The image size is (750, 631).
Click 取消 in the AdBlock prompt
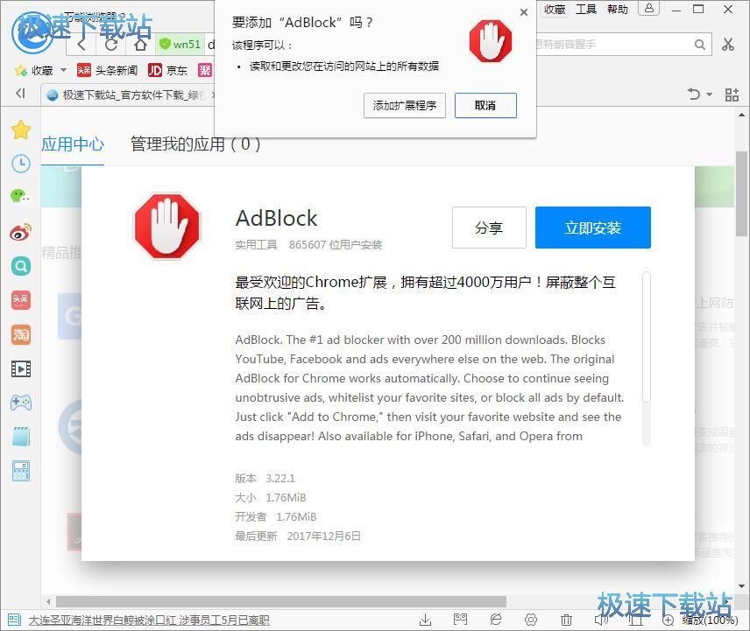485,106
